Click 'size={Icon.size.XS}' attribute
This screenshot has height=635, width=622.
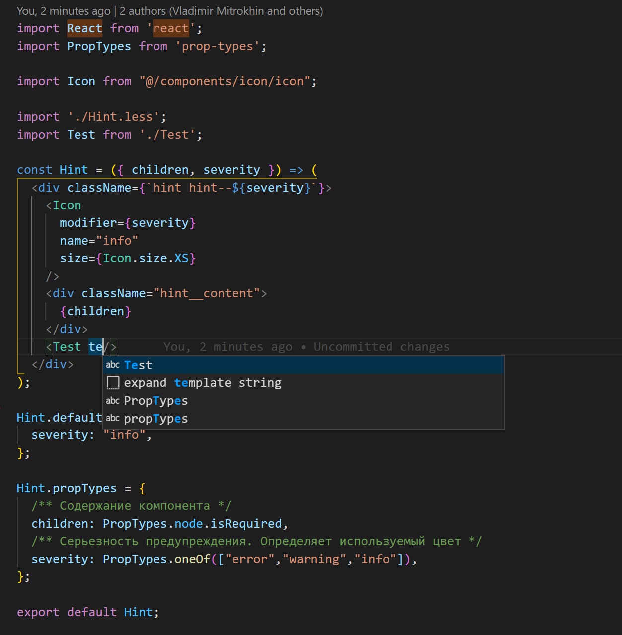(x=128, y=258)
